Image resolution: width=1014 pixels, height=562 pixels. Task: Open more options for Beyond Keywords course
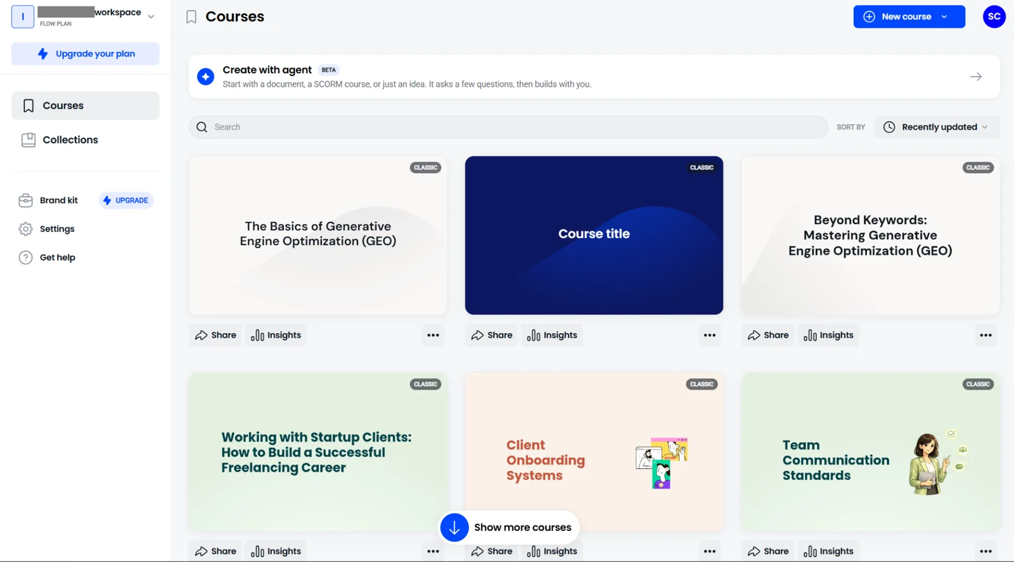pos(985,335)
